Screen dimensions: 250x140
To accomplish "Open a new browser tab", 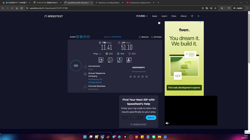I will 158,3.
